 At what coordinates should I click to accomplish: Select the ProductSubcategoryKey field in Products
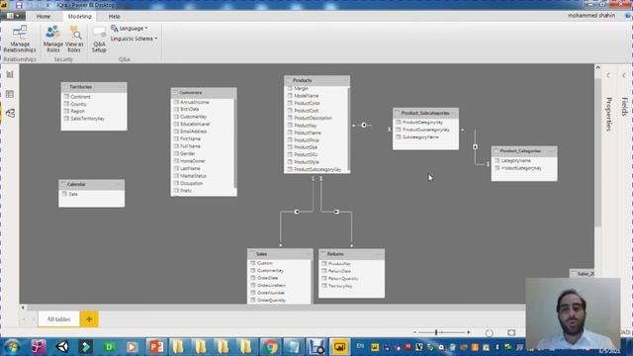(x=316, y=169)
